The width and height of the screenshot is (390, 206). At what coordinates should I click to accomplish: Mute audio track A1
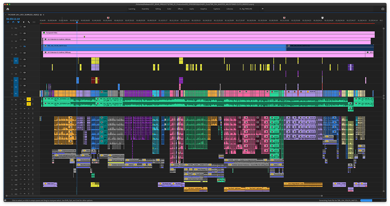pyautogui.click(x=24, y=99)
